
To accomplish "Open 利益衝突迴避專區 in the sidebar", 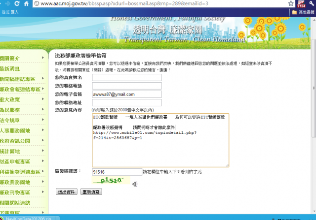I will (20, 172).
